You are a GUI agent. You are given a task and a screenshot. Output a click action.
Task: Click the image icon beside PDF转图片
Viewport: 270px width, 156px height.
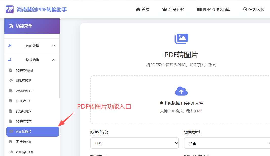(11, 131)
